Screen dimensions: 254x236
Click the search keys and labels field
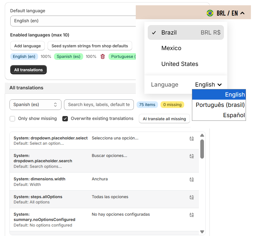click(x=99, y=105)
